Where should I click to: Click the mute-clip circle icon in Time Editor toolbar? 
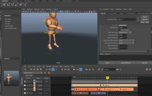[x=25, y=70]
